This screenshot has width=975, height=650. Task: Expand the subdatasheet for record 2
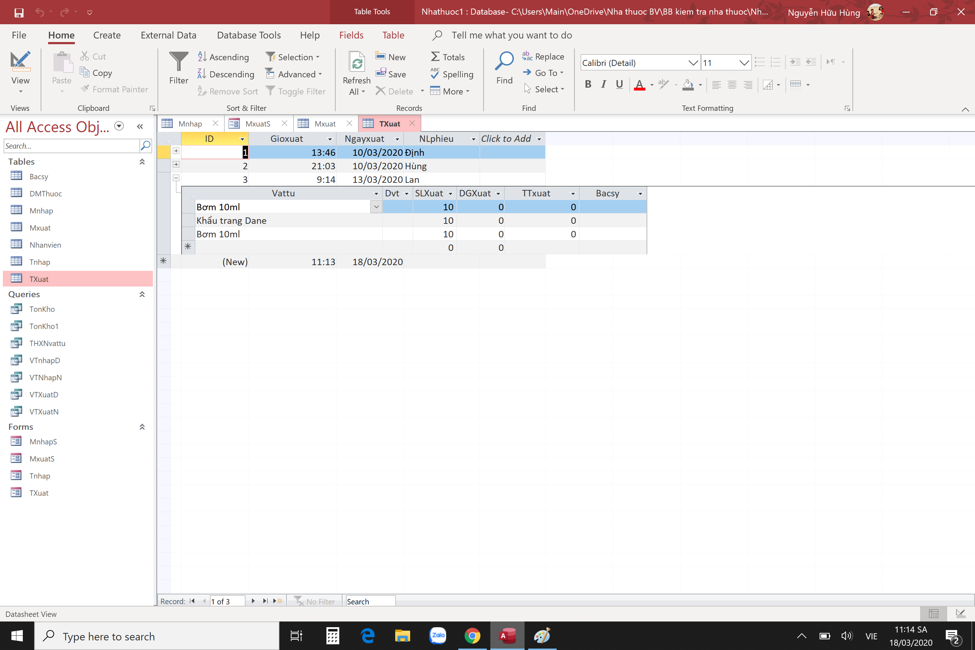click(176, 165)
